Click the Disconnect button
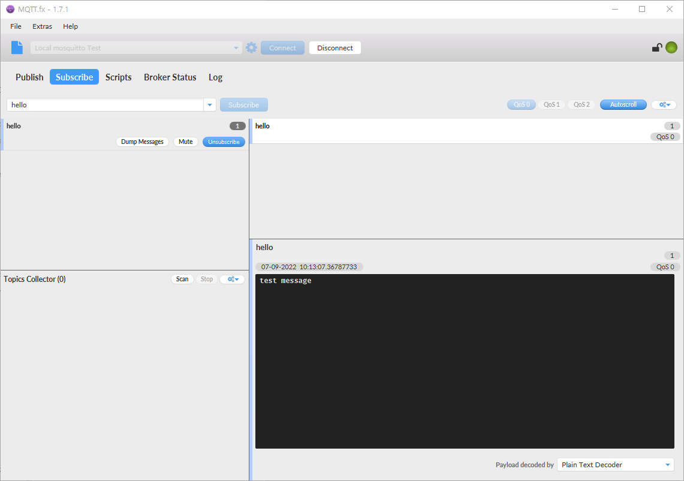The height and width of the screenshot is (481, 684). (x=335, y=48)
